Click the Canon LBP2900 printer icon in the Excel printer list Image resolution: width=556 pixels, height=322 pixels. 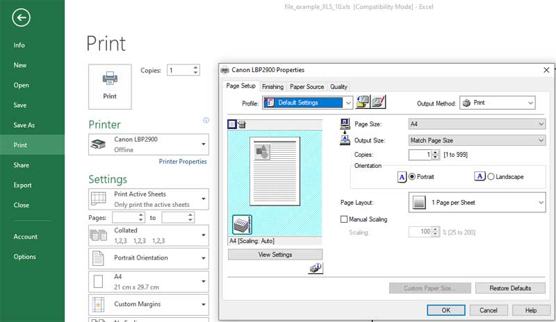98,144
